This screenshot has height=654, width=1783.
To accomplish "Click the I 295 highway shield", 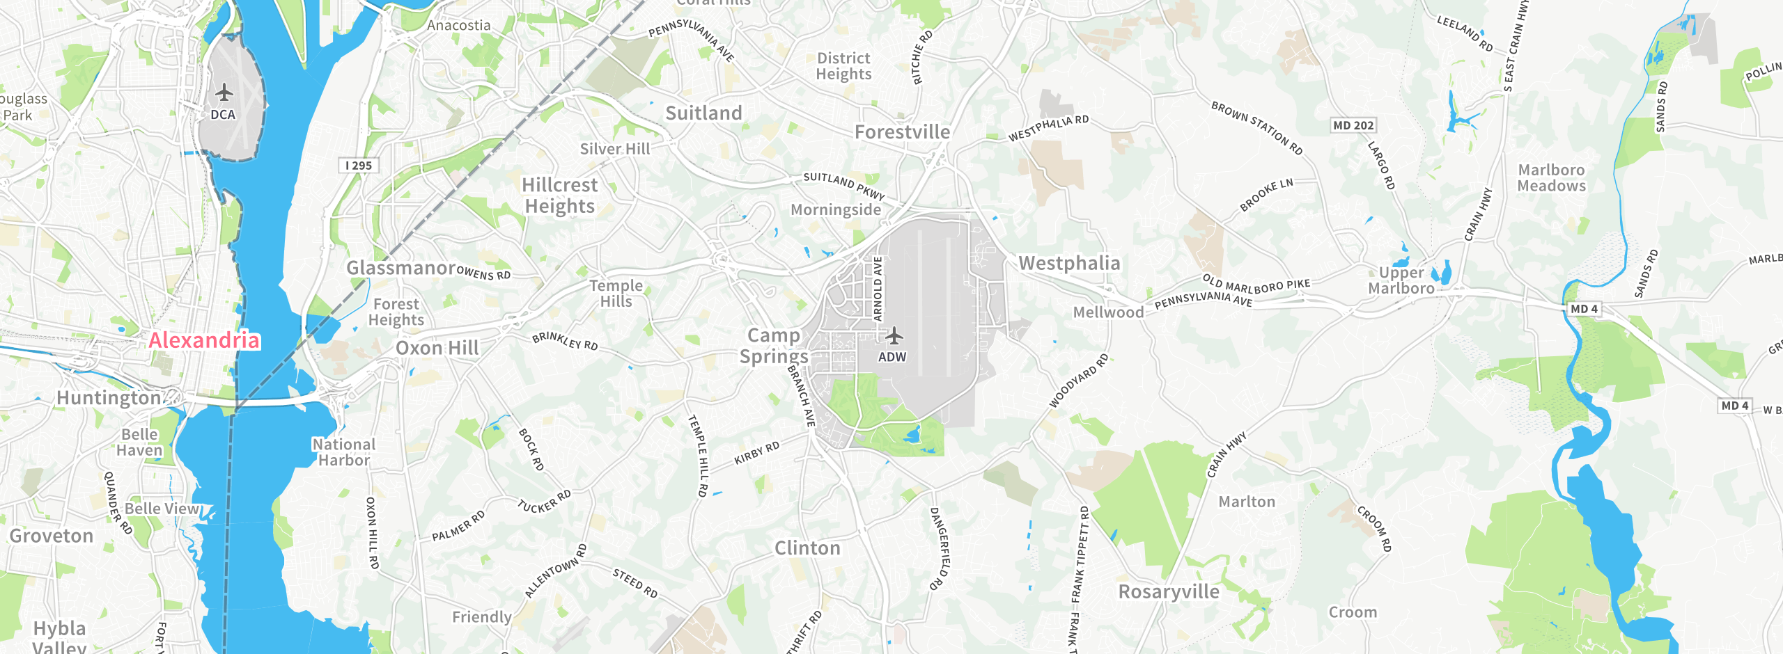I will click(x=359, y=166).
